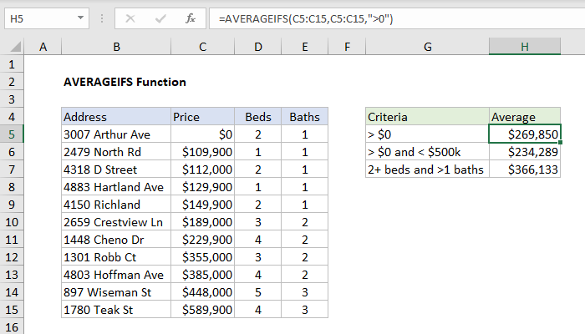Click the Average header cell
The width and height of the screenshot is (585, 334).
tap(525, 117)
